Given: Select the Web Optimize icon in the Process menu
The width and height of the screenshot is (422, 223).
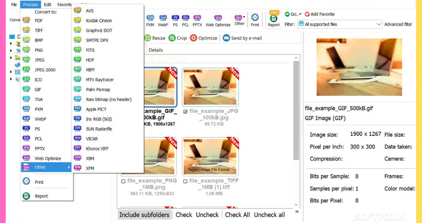Looking at the screenshot, I should 26,158.
